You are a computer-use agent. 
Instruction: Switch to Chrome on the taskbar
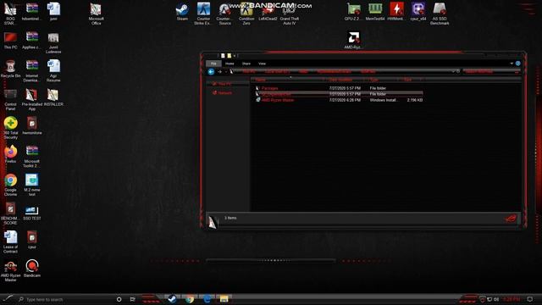(x=190, y=299)
